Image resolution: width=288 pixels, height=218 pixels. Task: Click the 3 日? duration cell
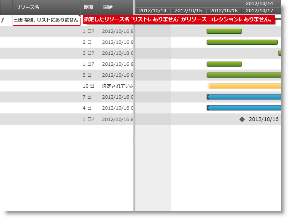[90, 53]
